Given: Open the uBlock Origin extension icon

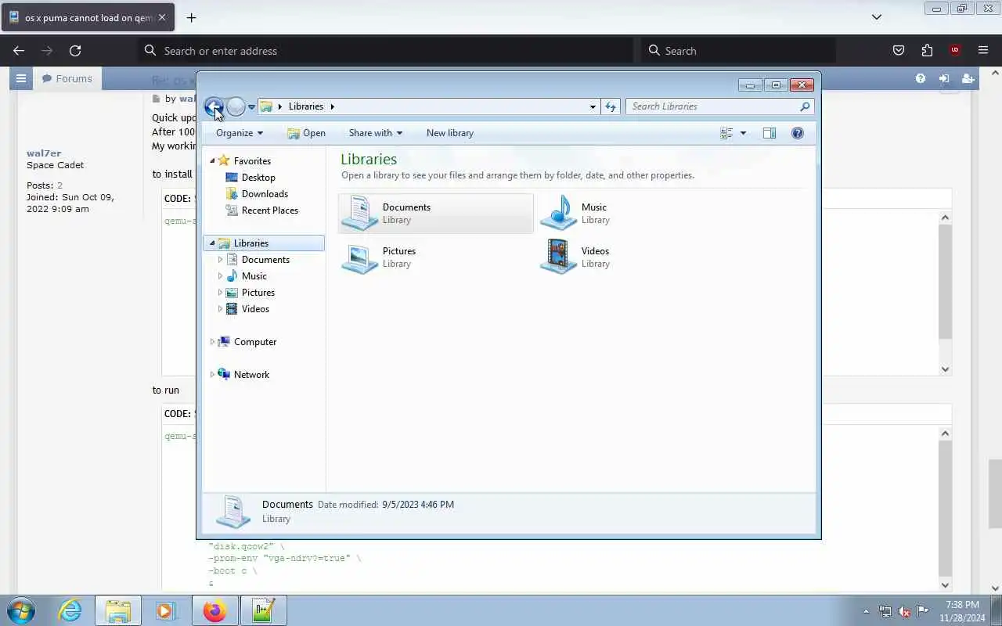Looking at the screenshot, I should pos(955,50).
